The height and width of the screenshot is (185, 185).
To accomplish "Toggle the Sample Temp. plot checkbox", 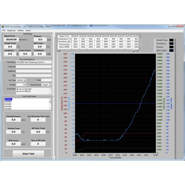I will pyautogui.click(x=152, y=41).
